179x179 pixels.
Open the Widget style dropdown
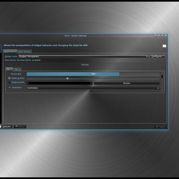[x=83, y=56]
